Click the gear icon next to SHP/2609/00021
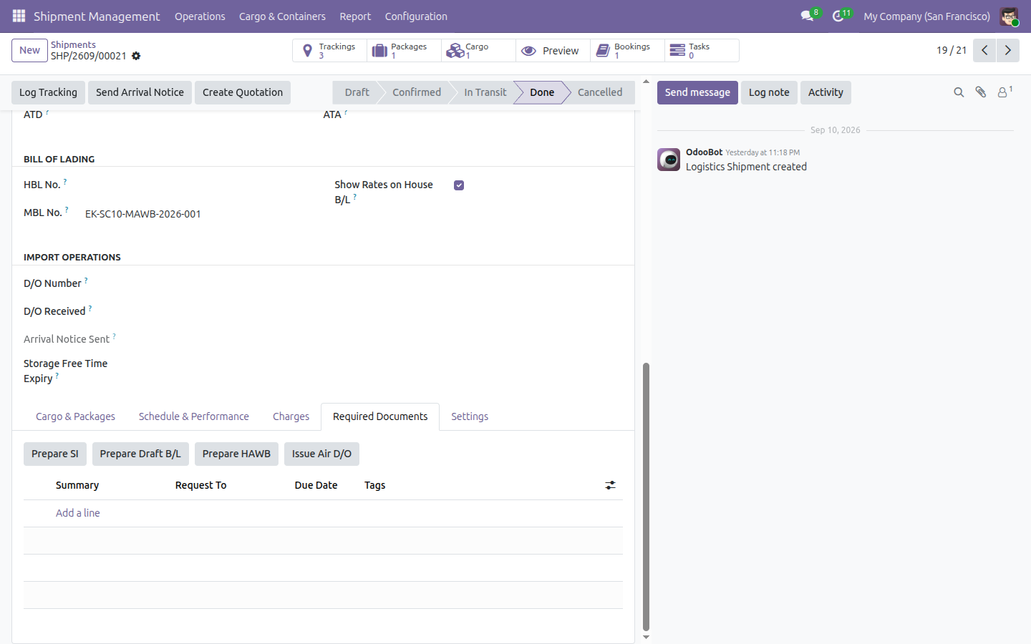The height and width of the screenshot is (644, 1031). pyautogui.click(x=136, y=56)
